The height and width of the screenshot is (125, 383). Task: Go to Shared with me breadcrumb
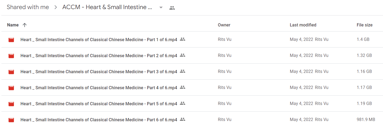pyautogui.click(x=28, y=7)
